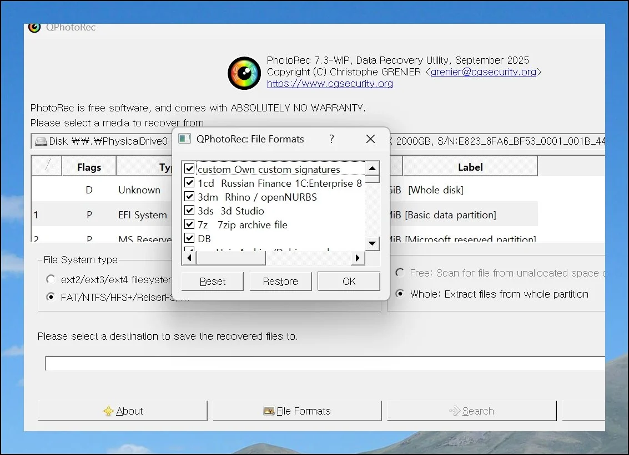Screen dimensions: 629x455
Task: Select the ext2/ext3/ext4 filesystem radio button
Action: click(x=51, y=279)
